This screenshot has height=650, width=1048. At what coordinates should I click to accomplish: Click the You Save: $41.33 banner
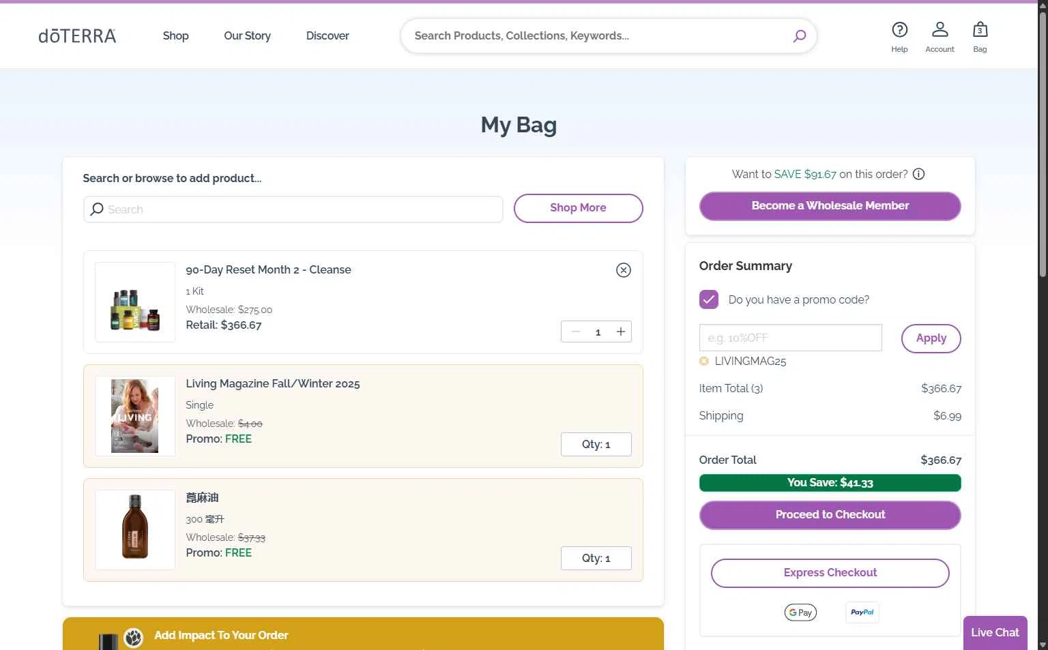[830, 483]
